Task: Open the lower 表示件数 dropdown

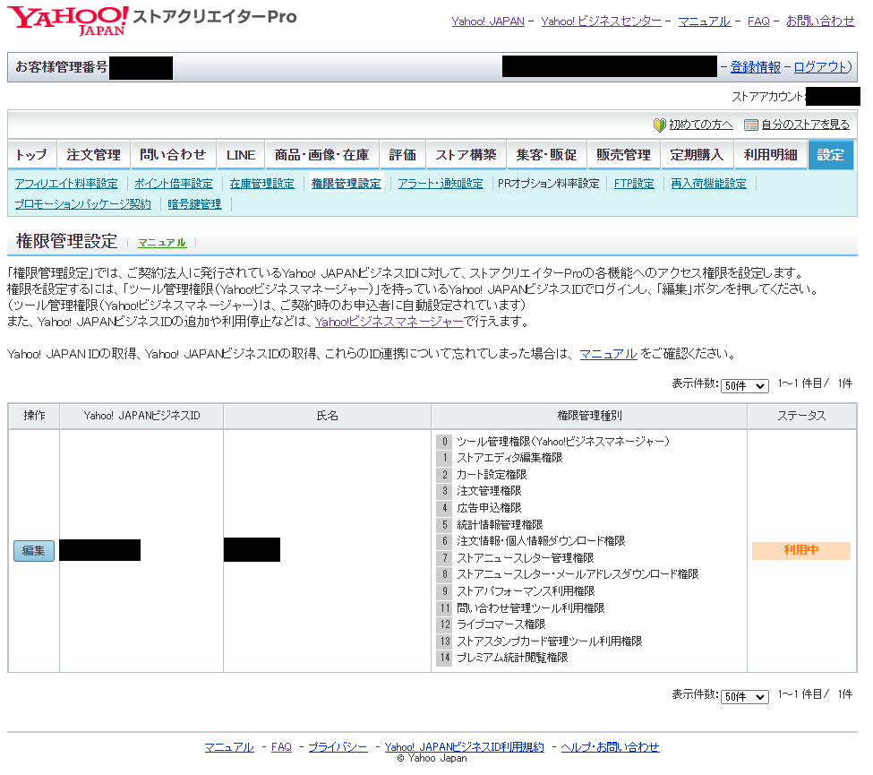Action: pyautogui.click(x=744, y=697)
